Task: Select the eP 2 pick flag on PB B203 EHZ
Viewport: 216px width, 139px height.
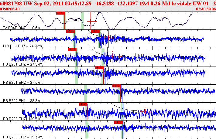Action: coord(83,104)
